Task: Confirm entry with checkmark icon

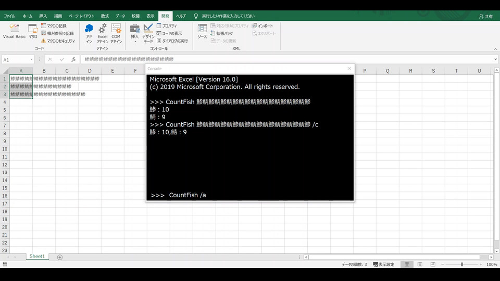Action: 62,59
